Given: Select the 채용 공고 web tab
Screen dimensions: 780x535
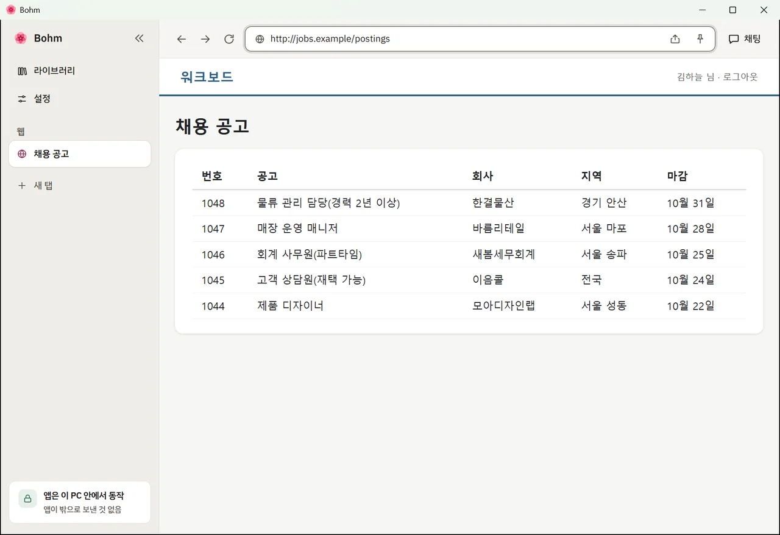Looking at the screenshot, I should [80, 154].
